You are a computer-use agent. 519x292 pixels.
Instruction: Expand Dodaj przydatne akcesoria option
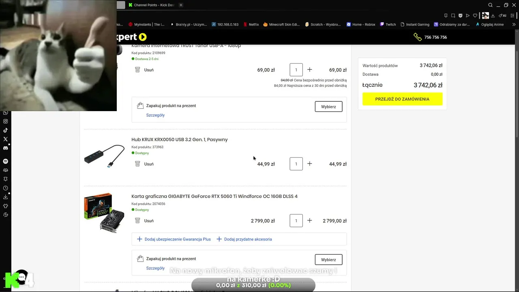point(244,239)
